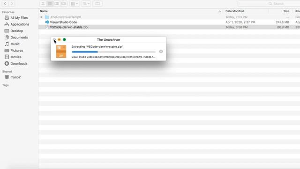The image size is (300, 169).
Task: Click the mysp2 computer icon
Action: 7,77
